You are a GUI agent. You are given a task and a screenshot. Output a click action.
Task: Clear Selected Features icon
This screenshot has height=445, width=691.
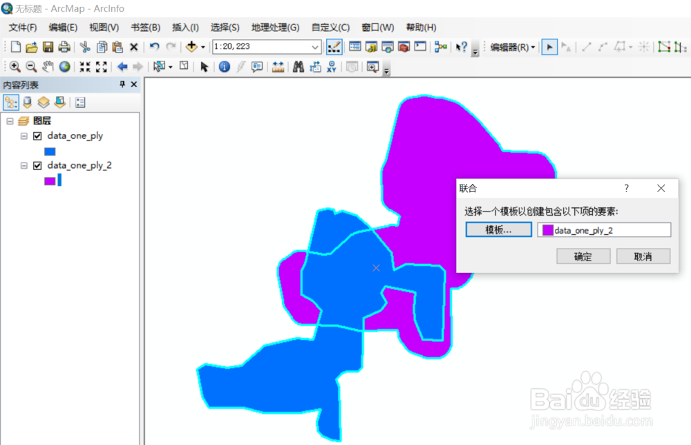(184, 66)
